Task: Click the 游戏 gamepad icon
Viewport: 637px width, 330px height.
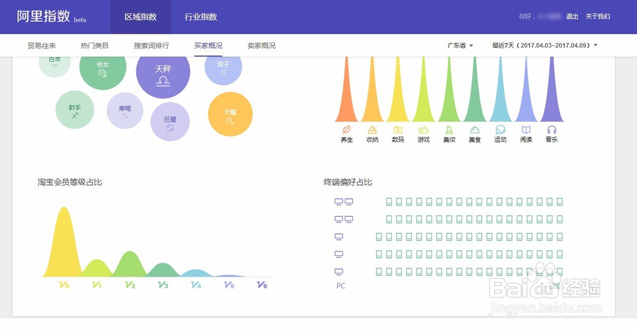Action: 424,130
